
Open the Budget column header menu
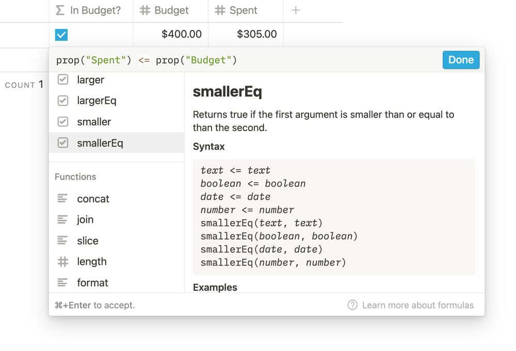coord(171,10)
